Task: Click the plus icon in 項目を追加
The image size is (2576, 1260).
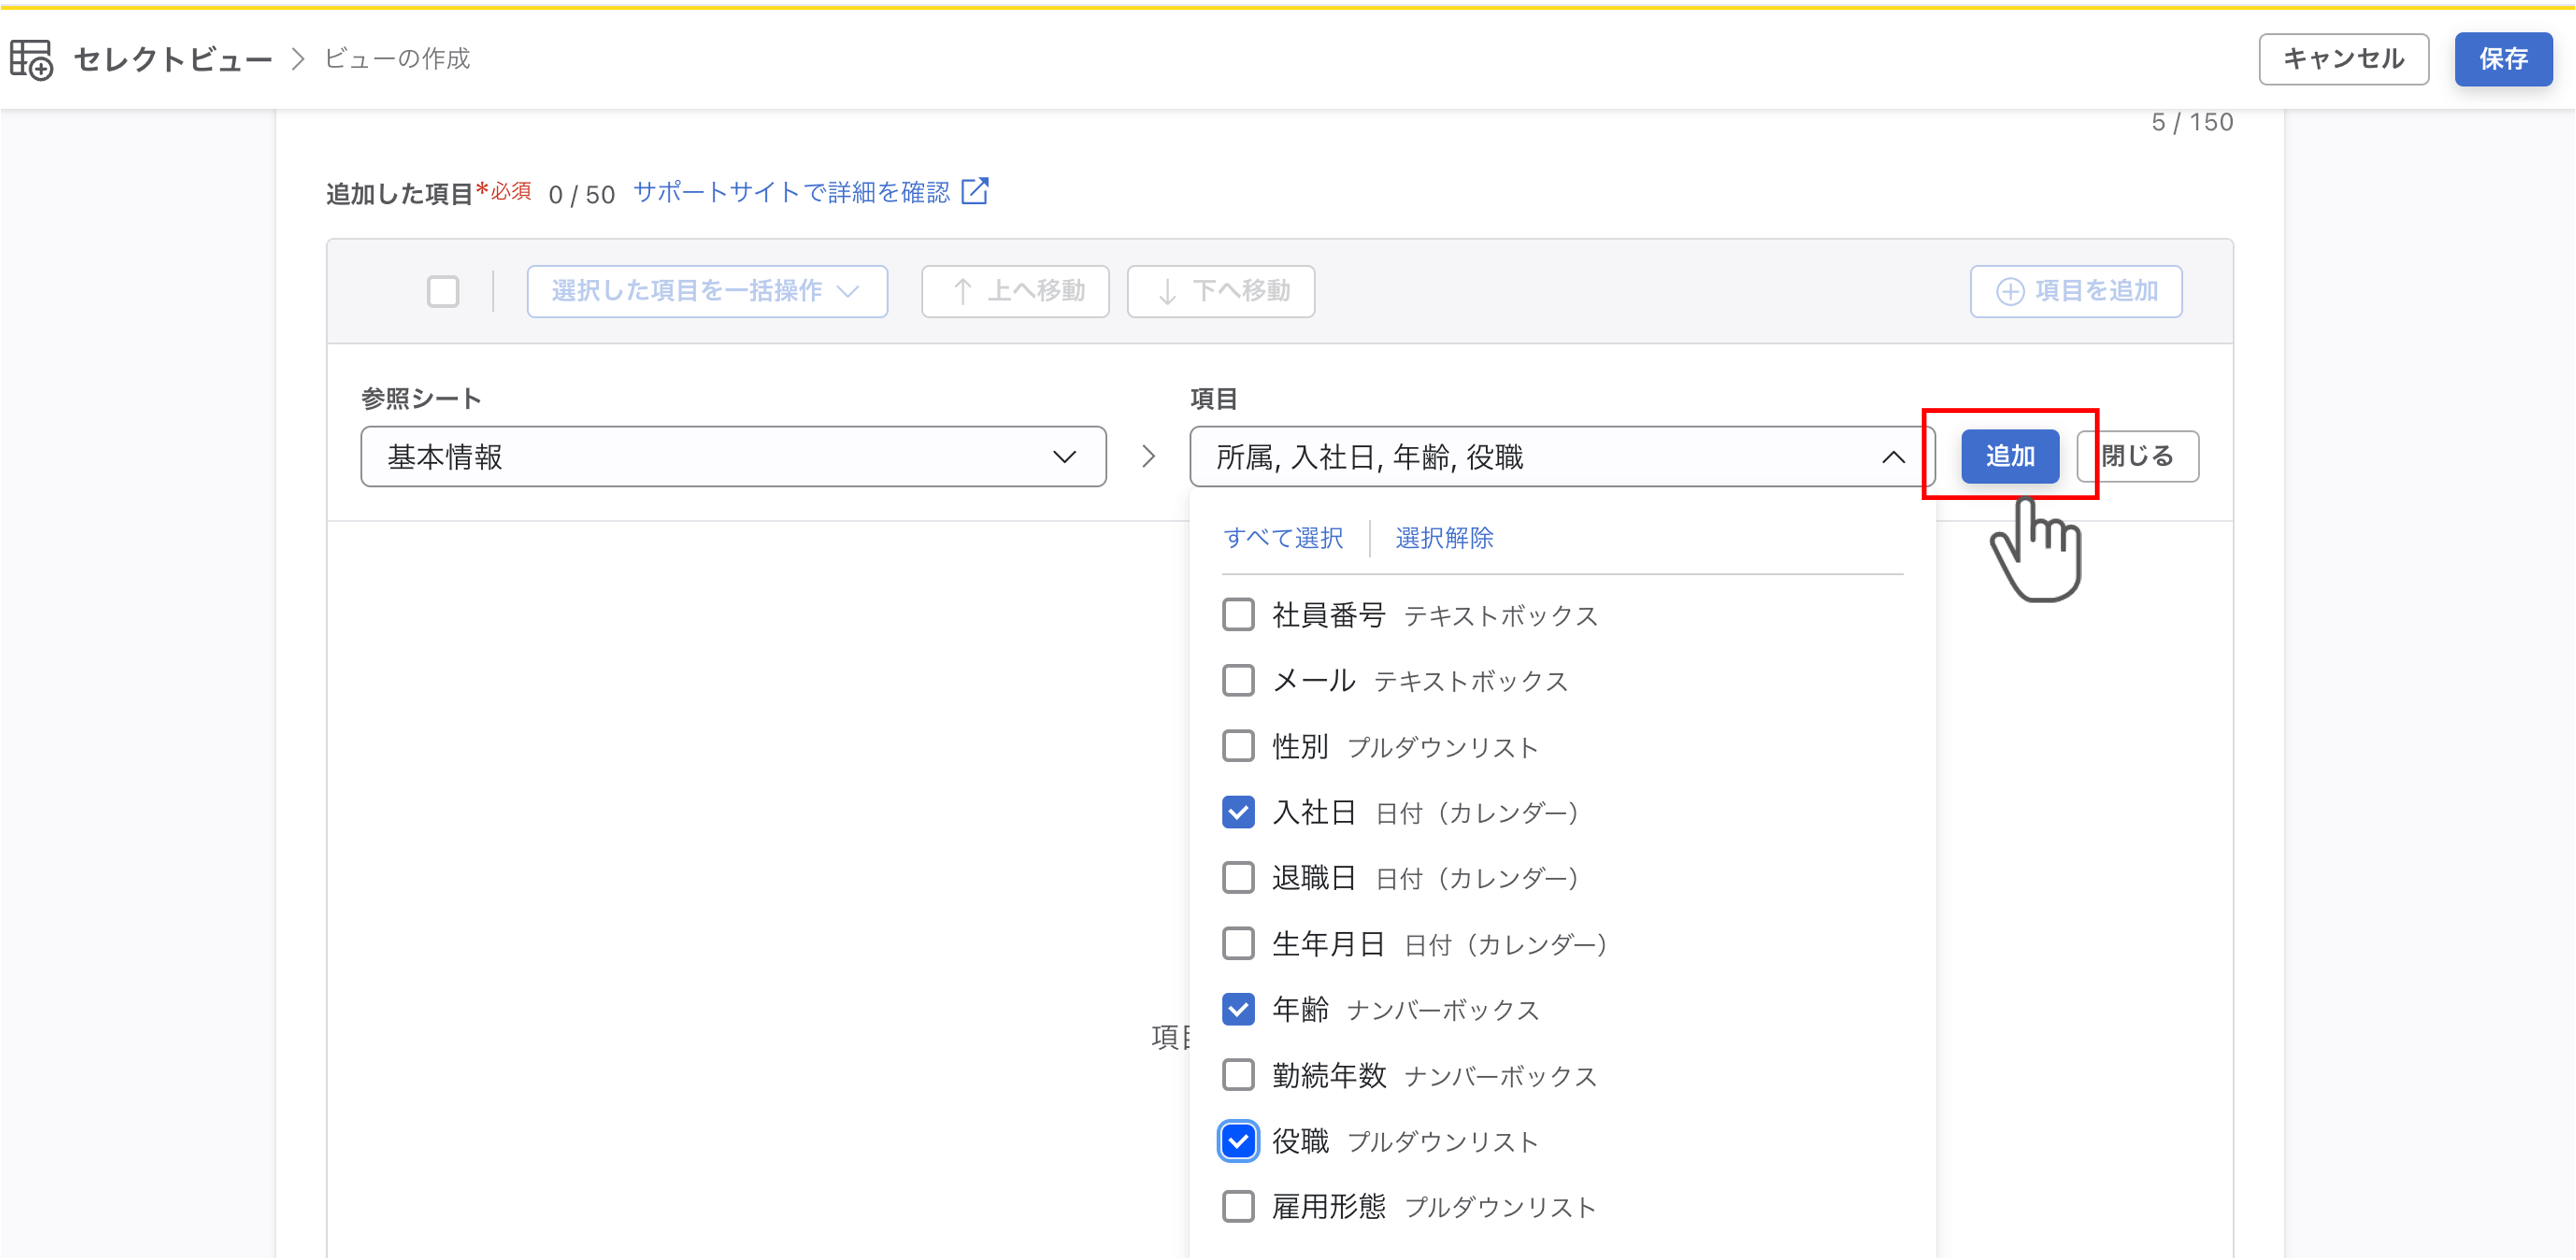Action: pos(2010,291)
